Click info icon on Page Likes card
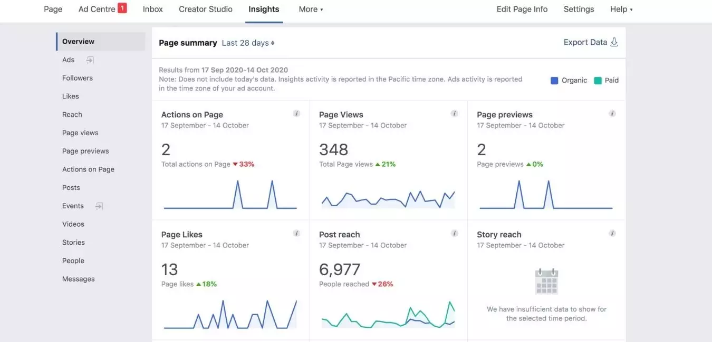 pyautogui.click(x=296, y=234)
